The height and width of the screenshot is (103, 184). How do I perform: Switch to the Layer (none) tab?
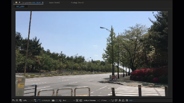pyautogui.click(x=54, y=3)
